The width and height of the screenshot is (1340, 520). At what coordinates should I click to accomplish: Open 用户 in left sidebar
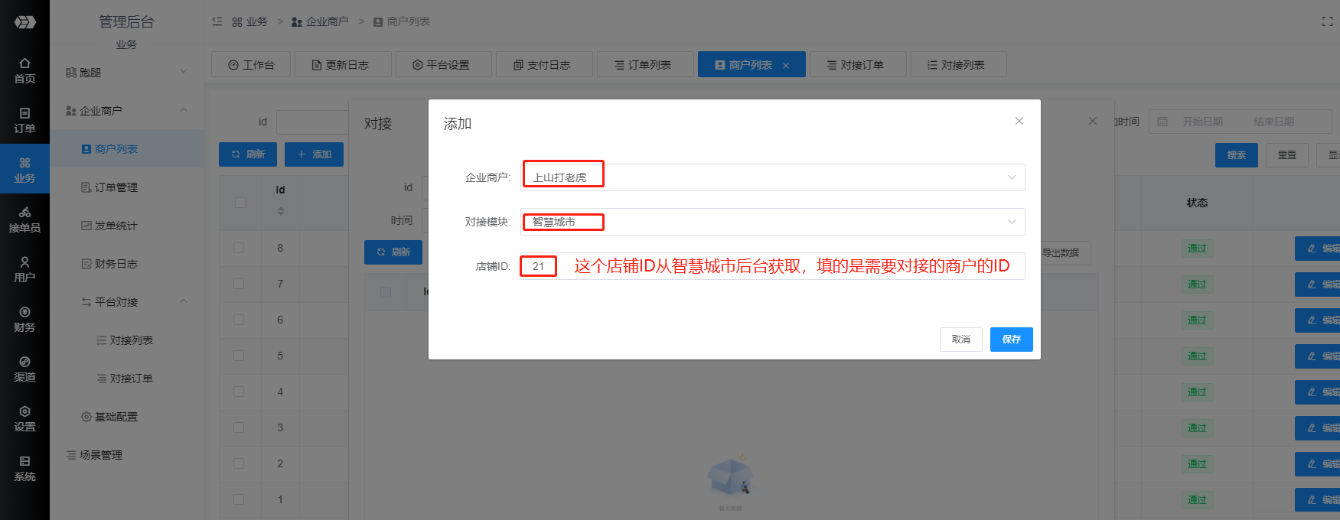24,269
